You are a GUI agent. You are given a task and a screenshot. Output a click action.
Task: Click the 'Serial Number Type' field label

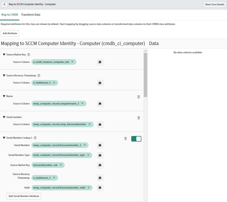(x=19, y=155)
